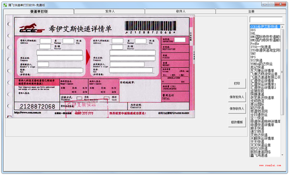Focus the recipient contact name field
The width and height of the screenshot is (289, 175).
point(127,64)
